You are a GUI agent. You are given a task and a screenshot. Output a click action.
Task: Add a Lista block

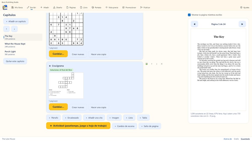click(129, 118)
